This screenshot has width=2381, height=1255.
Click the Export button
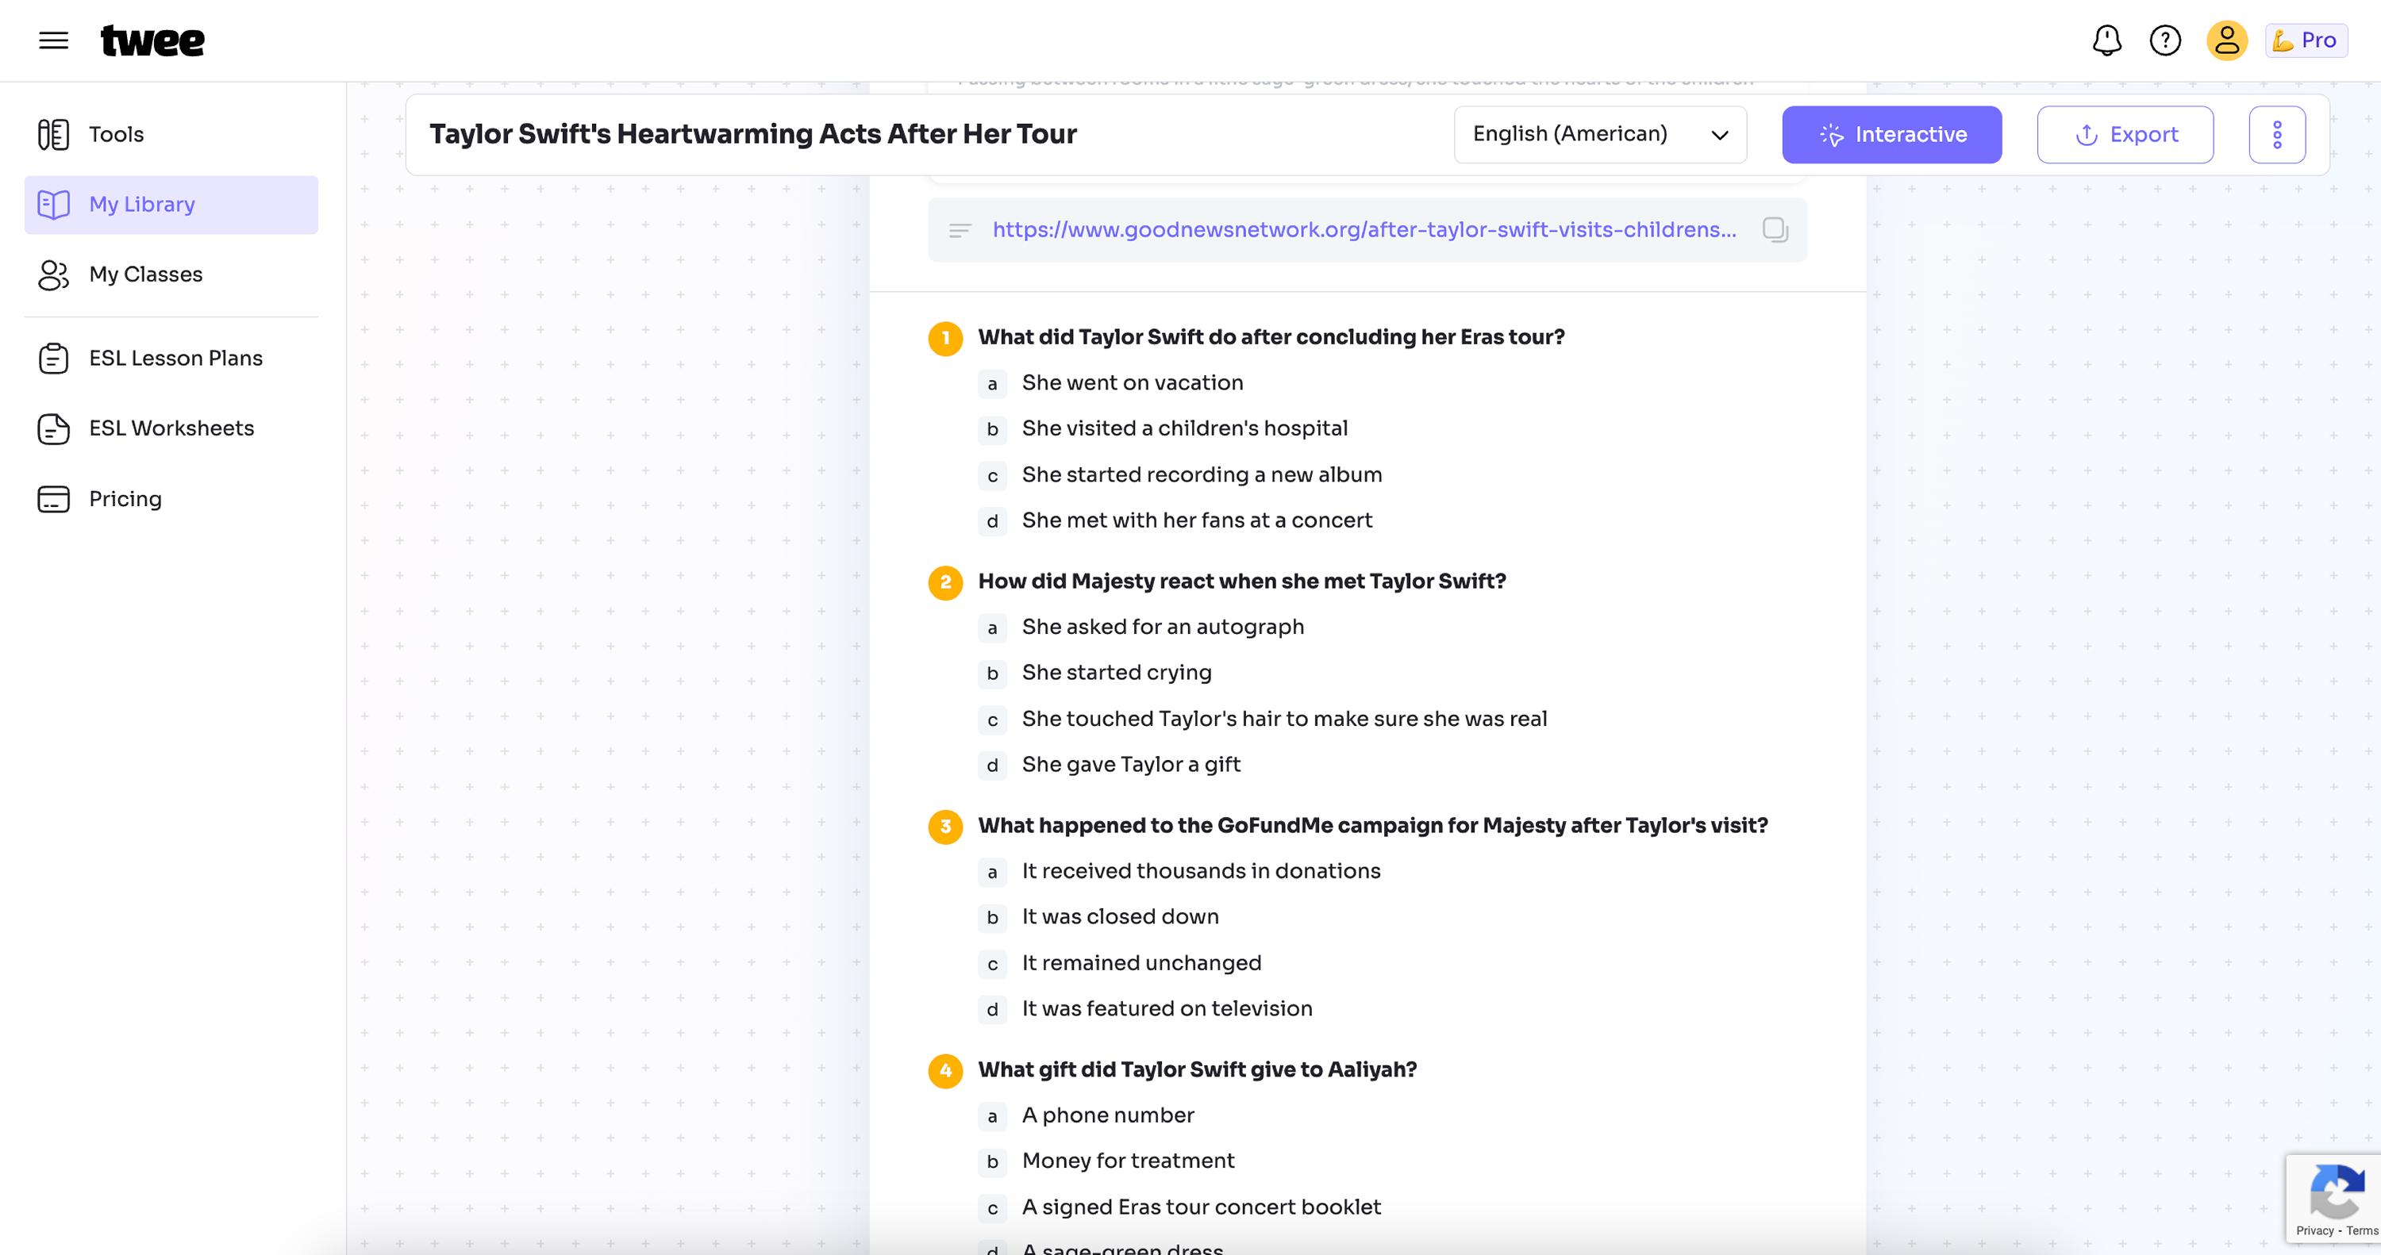coord(2125,135)
